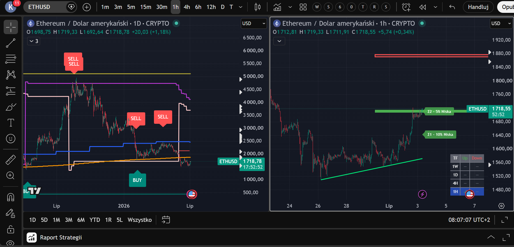Maximize the chart panel

coord(504,220)
